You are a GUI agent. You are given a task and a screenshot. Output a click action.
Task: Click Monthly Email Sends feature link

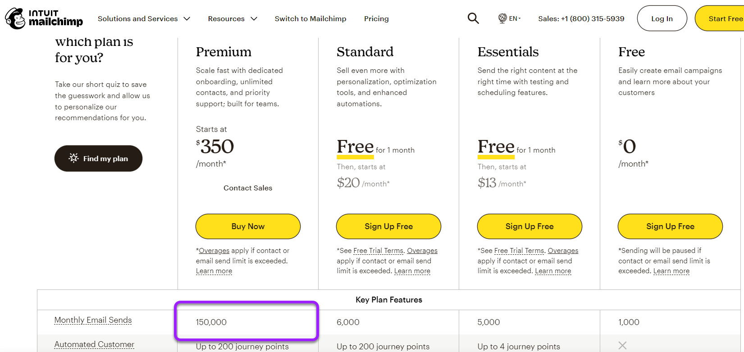pos(93,320)
